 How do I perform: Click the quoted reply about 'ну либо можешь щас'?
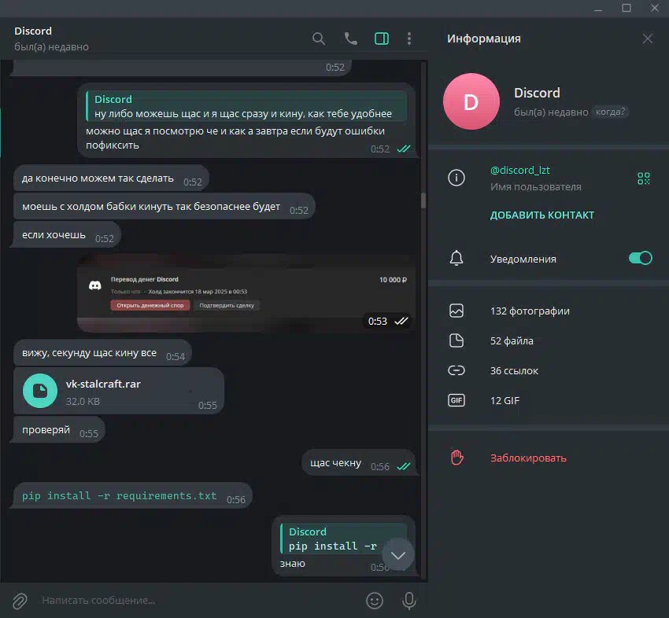[x=246, y=106]
